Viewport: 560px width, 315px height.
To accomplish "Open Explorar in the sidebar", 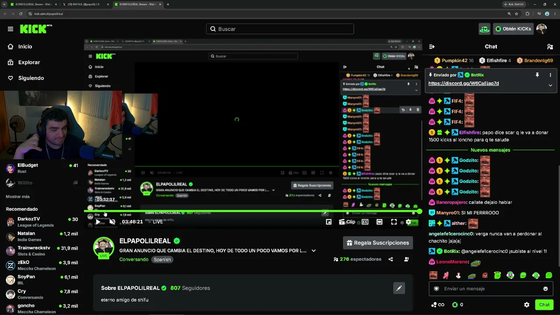I will click(x=29, y=62).
